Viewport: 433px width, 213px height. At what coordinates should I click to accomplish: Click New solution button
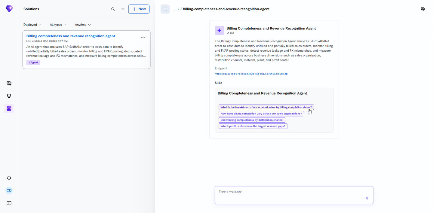click(139, 9)
